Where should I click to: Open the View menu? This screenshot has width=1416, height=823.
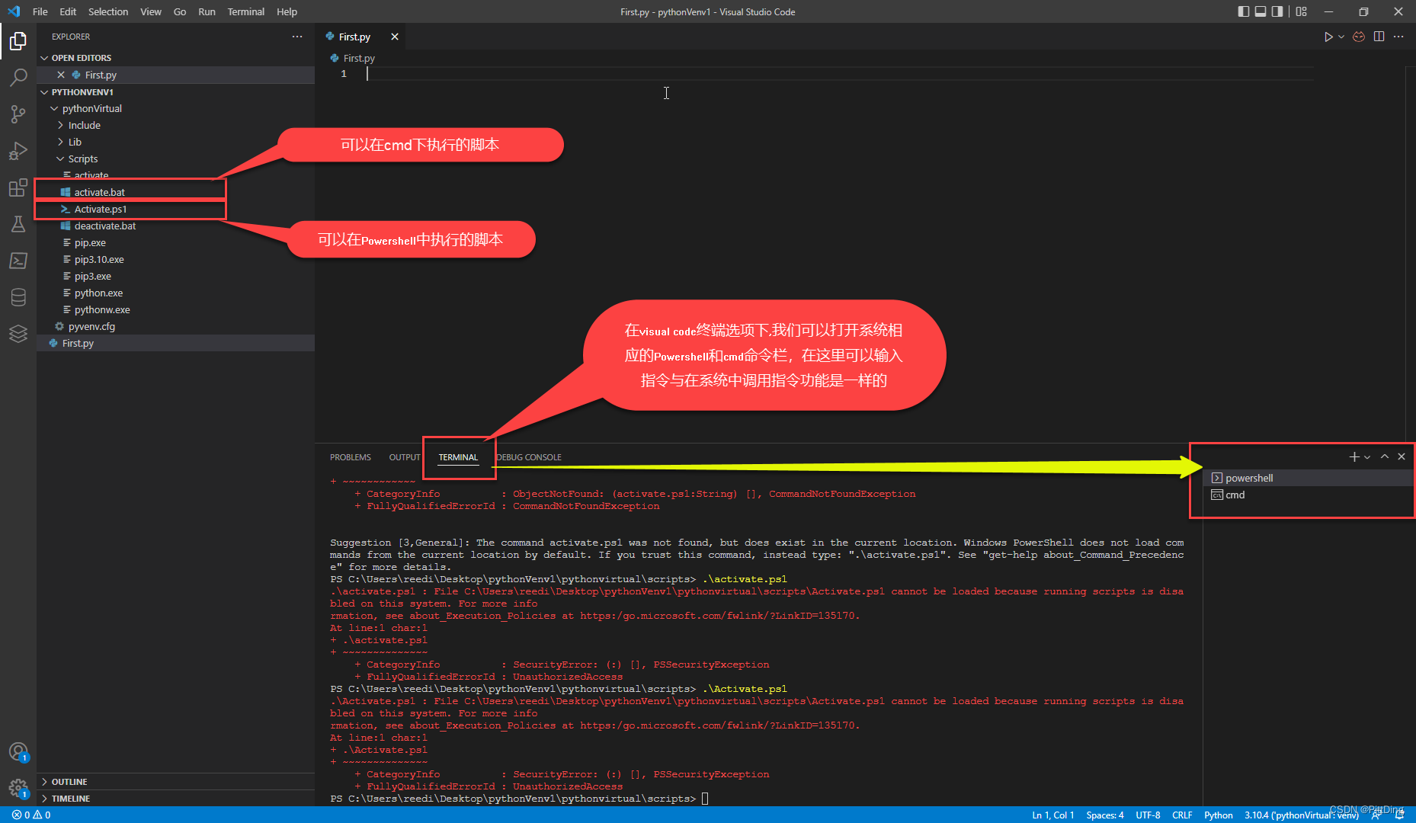click(x=151, y=11)
